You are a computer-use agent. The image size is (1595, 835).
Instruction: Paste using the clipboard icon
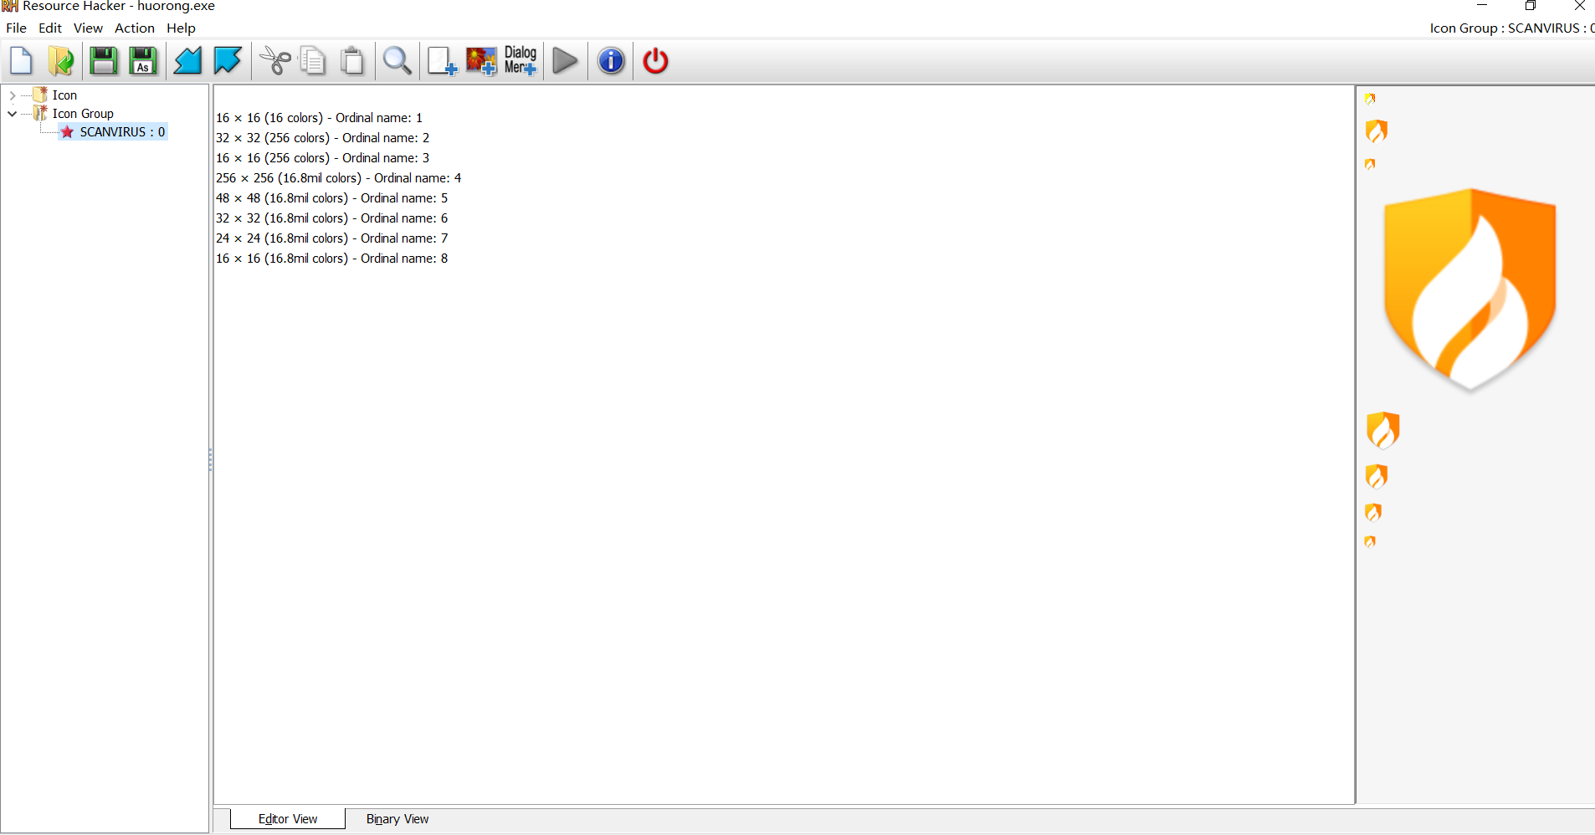(353, 61)
